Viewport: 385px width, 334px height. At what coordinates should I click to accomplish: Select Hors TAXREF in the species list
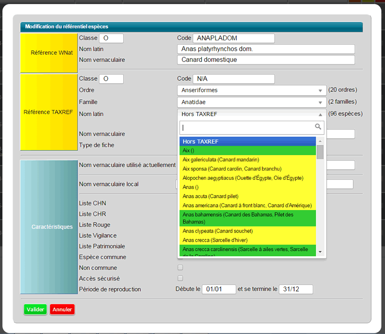pyautogui.click(x=247, y=141)
